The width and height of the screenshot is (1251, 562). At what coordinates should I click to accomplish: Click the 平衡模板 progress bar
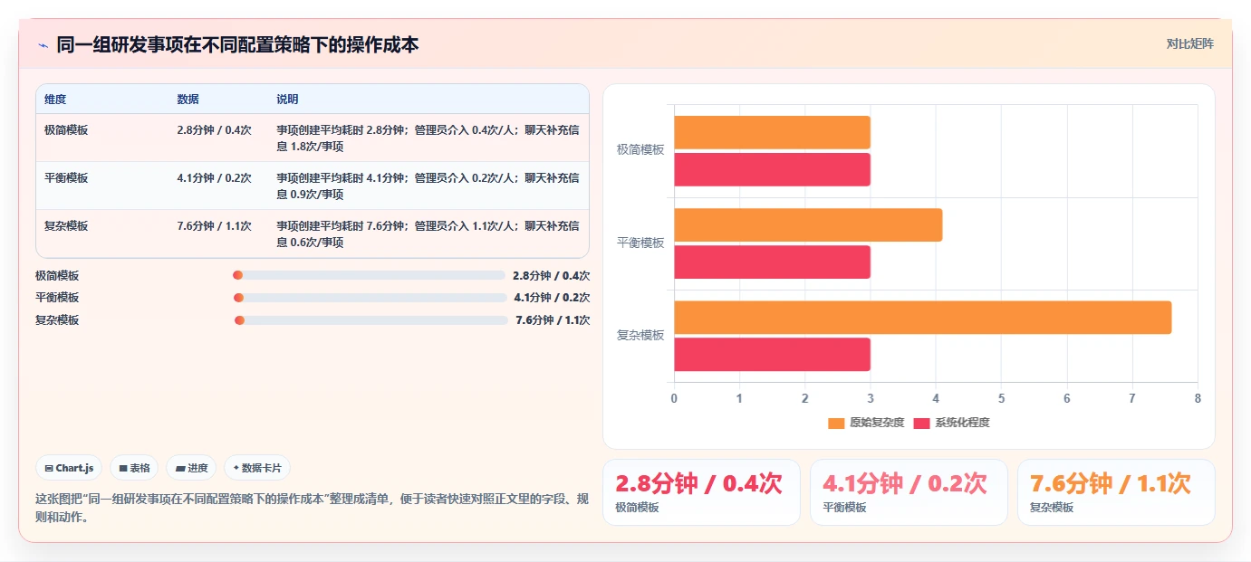(370, 298)
